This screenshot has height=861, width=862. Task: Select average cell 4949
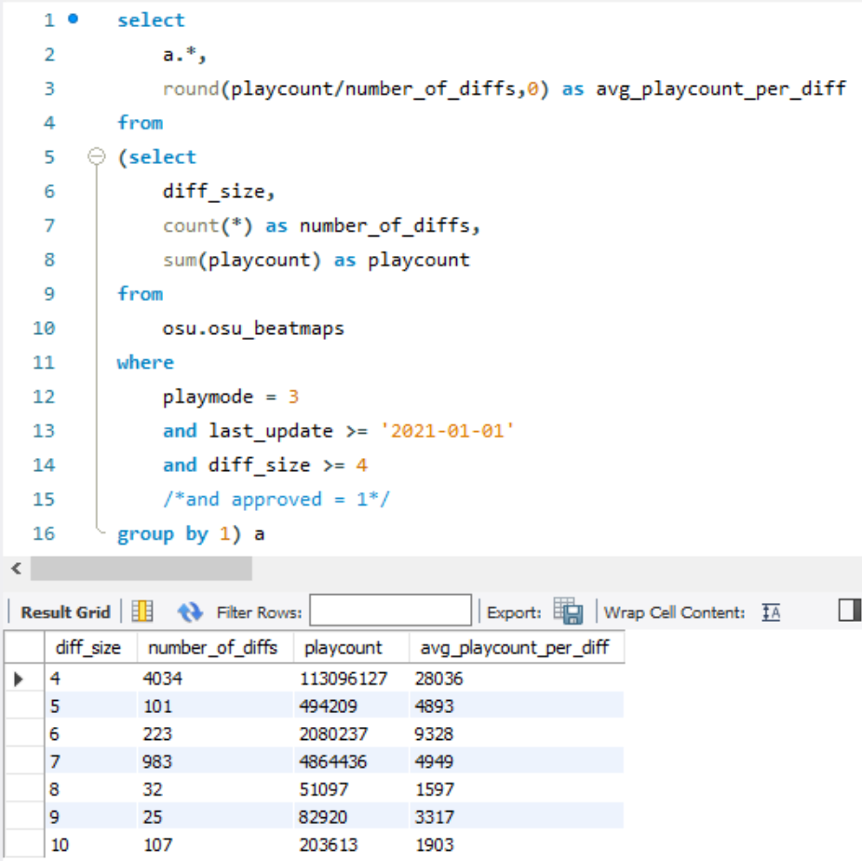(x=517, y=761)
